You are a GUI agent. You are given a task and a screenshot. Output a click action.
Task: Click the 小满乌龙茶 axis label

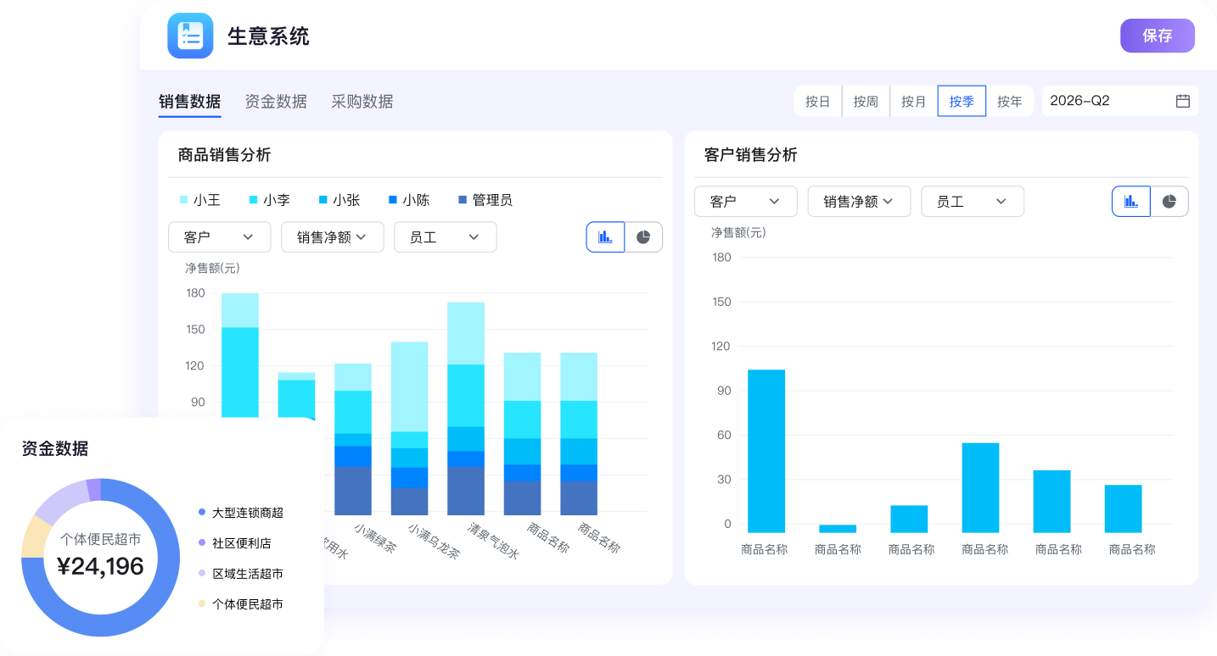435,541
